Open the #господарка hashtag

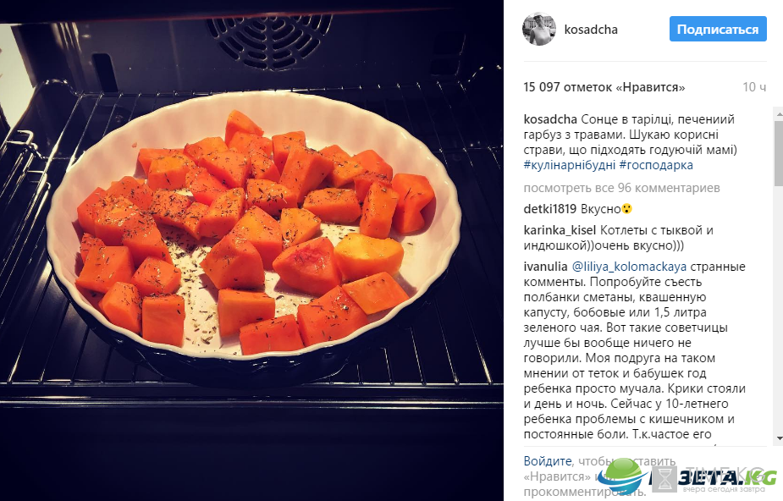656,165
